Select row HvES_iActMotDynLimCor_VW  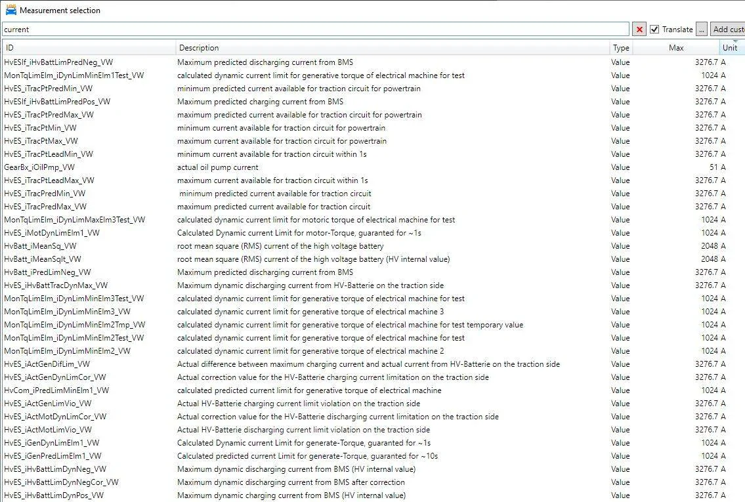click(373, 417)
